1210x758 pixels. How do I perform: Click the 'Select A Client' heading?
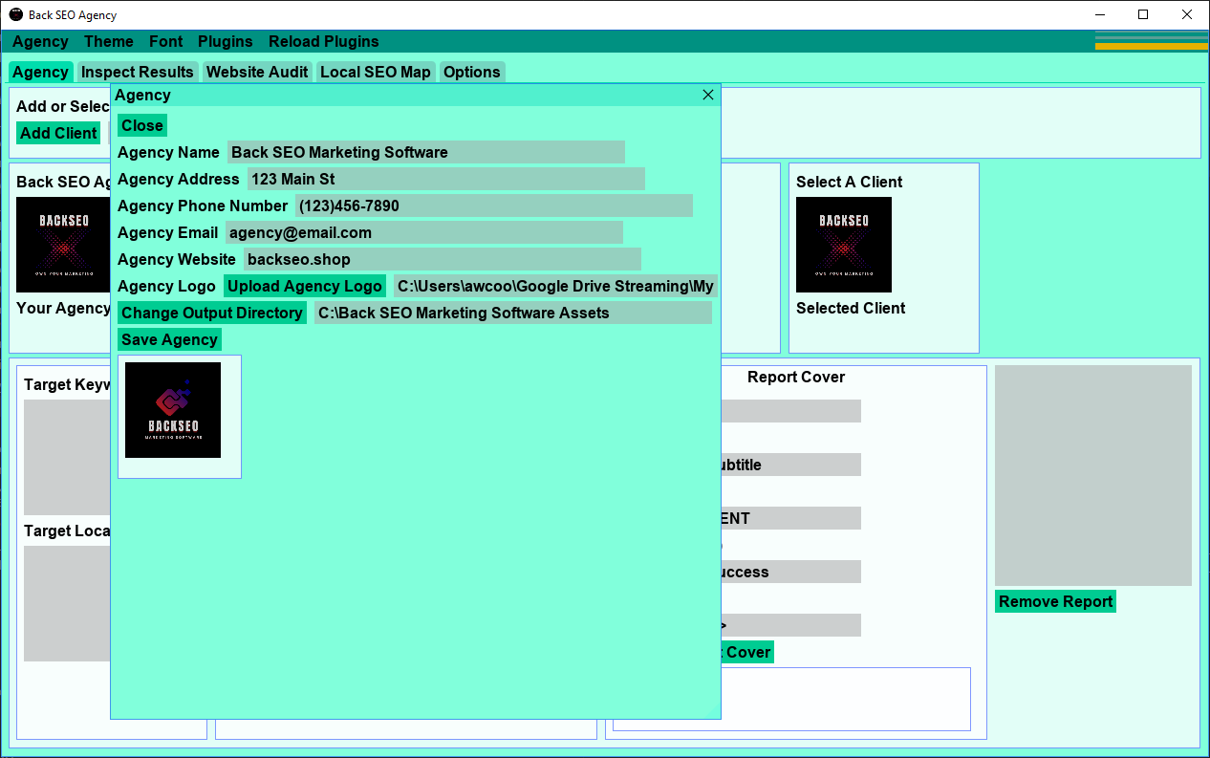point(849,182)
